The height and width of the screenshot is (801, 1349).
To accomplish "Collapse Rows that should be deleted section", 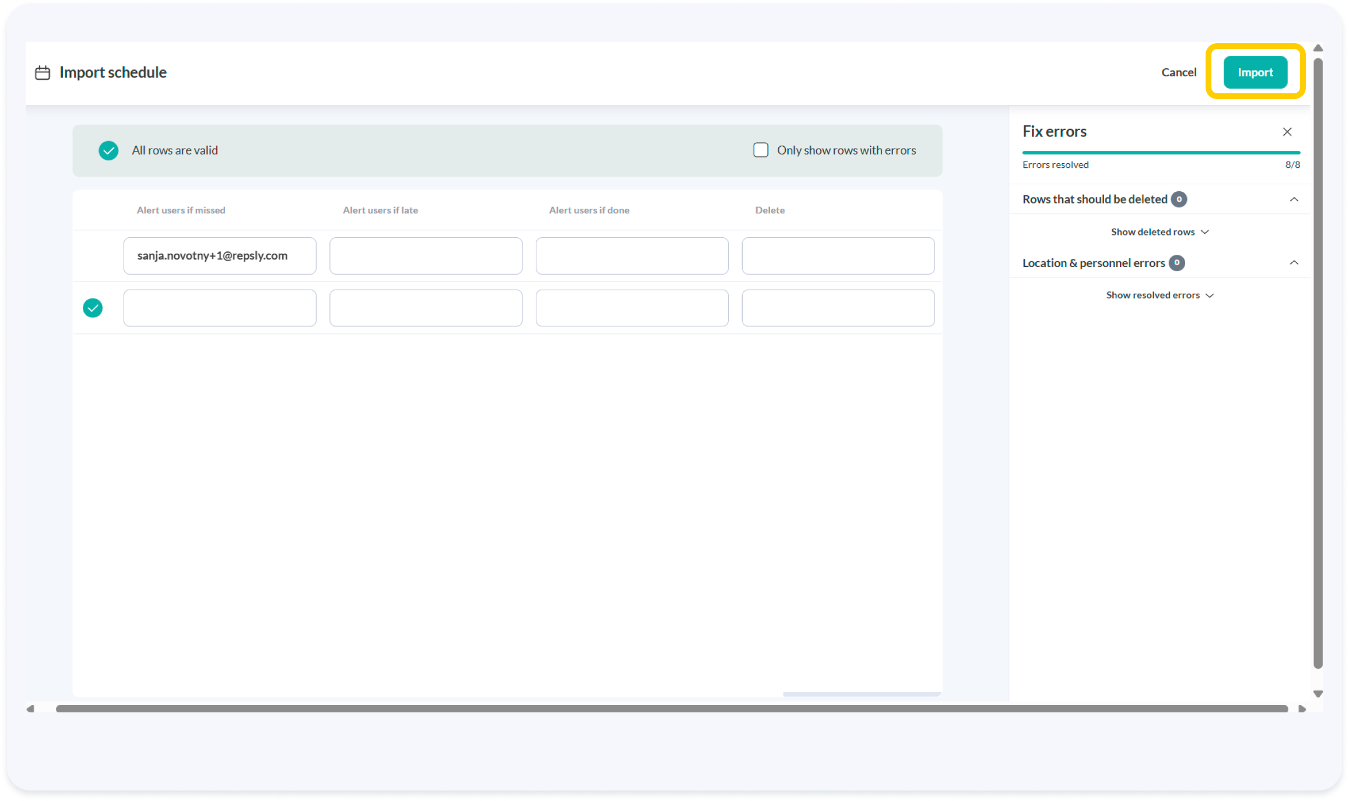I will tap(1294, 199).
